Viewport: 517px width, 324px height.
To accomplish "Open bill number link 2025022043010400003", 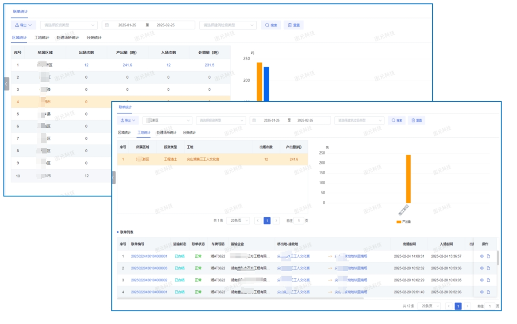I will [x=149, y=268].
